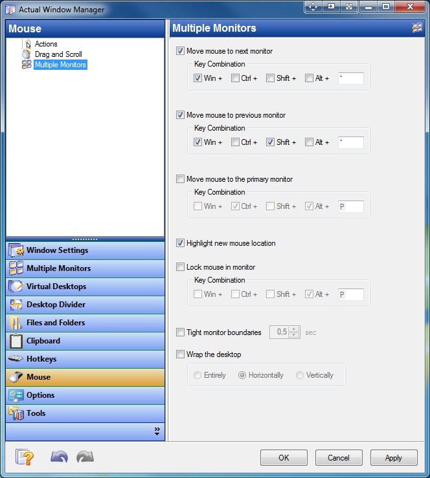Viewport: 430px width, 478px height.
Task: Click the Tools section icon
Action: coord(16,413)
